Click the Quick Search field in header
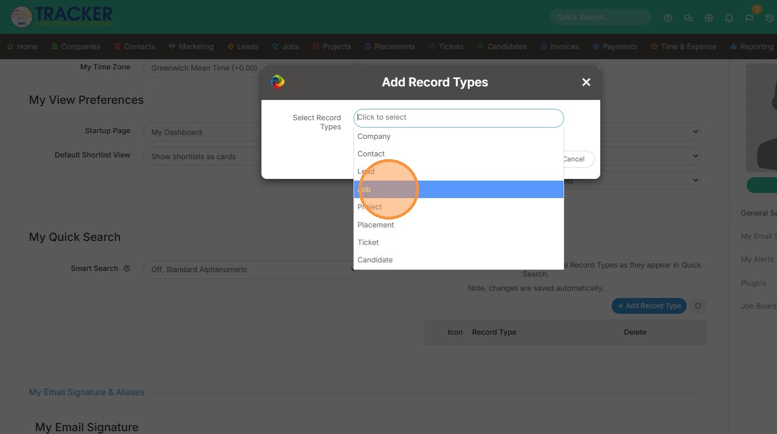This screenshot has height=434, width=777. 600,17
